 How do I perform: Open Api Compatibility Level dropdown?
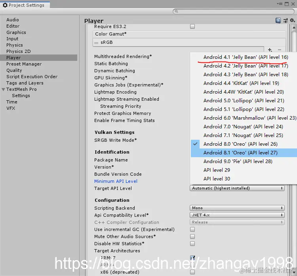pyautogui.click(x=237, y=215)
